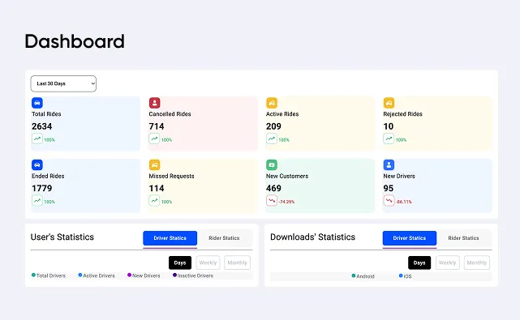The image size is (520, 320).
Task: Choose Days view in Downloads' Statistics
Action: tap(419, 262)
